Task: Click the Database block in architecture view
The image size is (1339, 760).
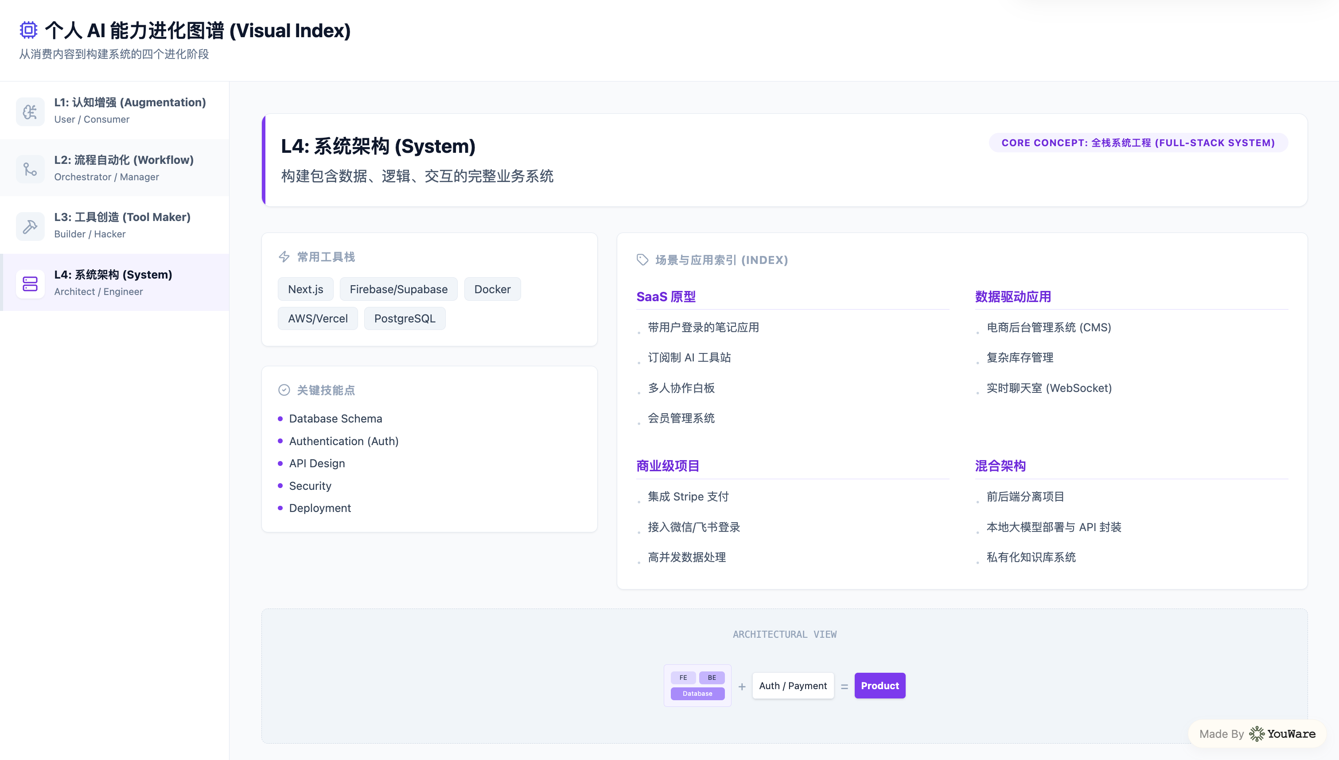Action: click(697, 694)
